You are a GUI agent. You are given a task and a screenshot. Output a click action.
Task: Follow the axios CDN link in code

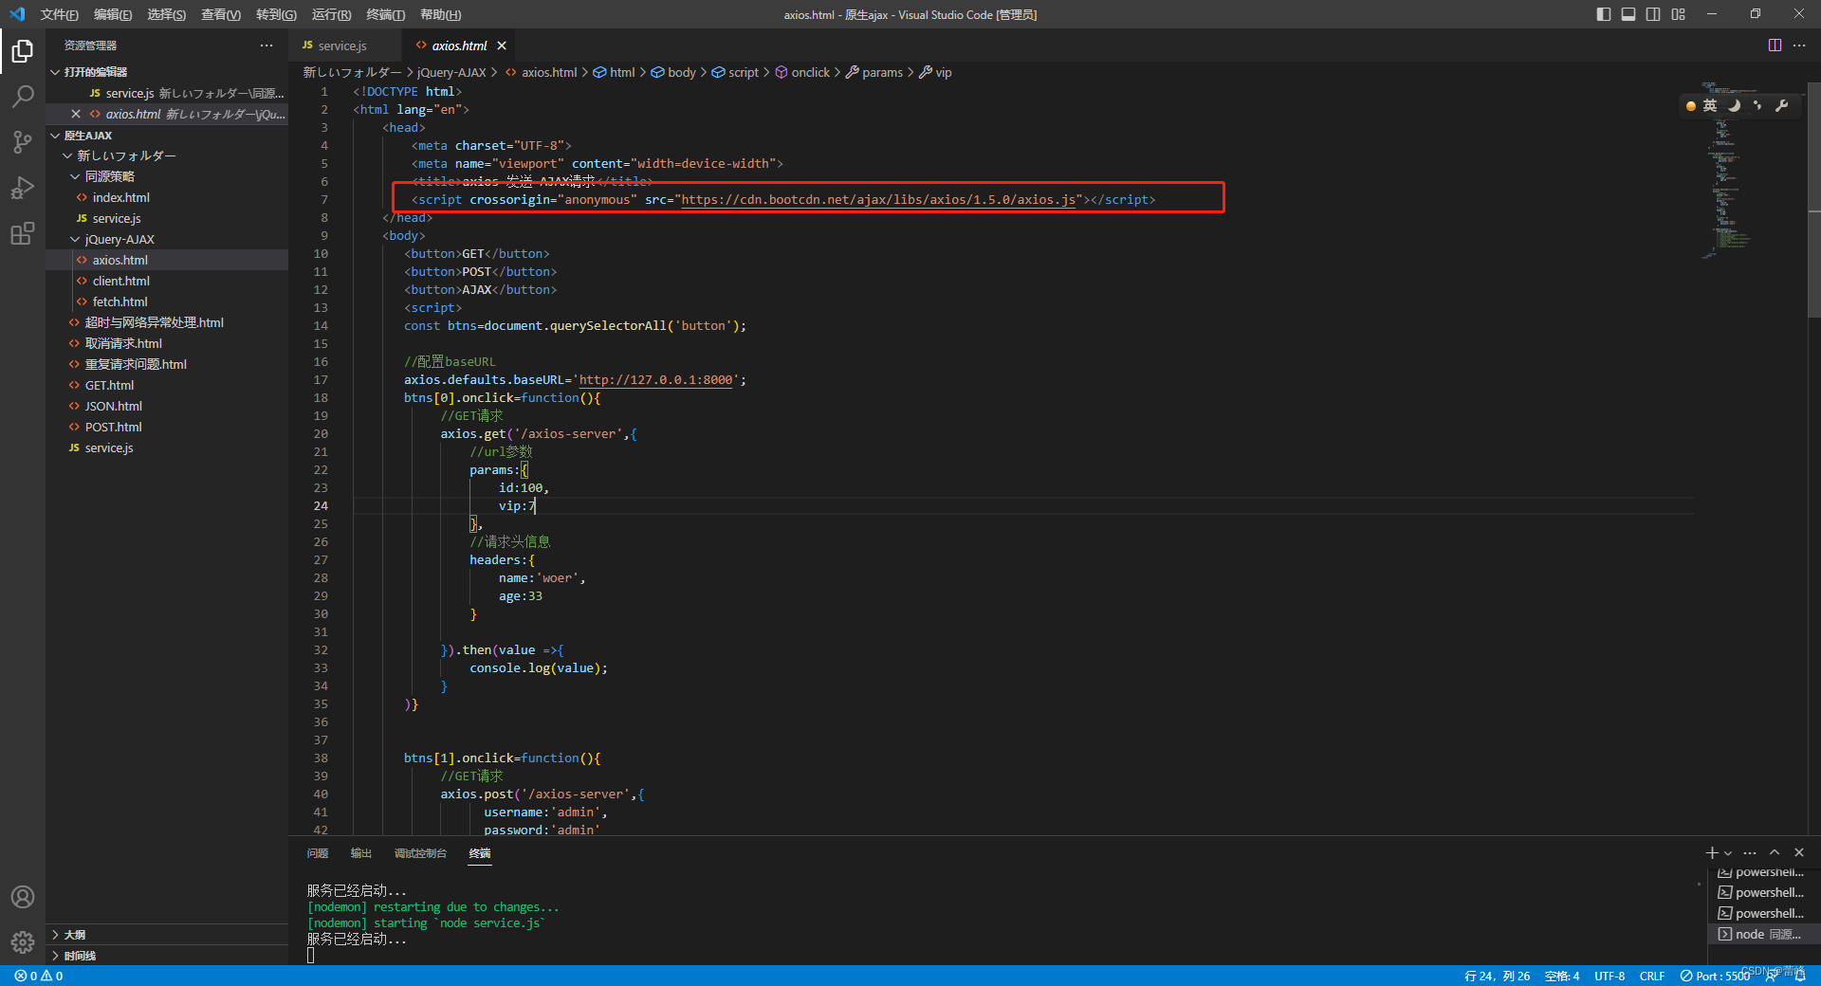point(878,200)
